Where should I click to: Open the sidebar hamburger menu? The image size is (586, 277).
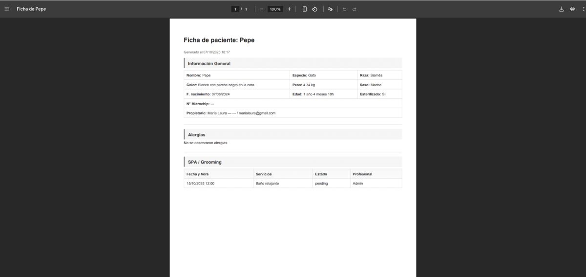pos(7,9)
